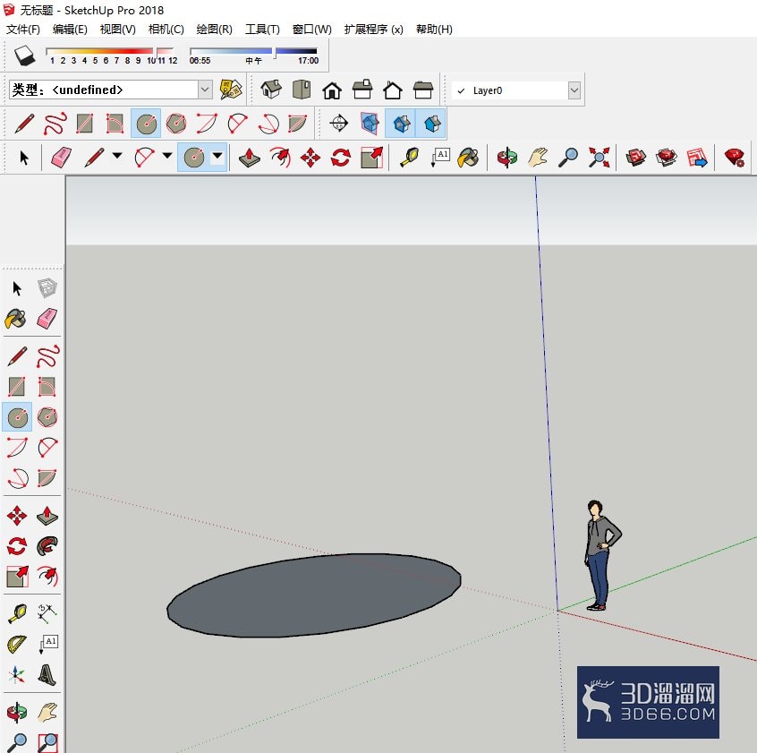Screen dimensions: 757x753
Task: Select Rotated Rectangle in the left tool palette
Action: click(x=47, y=387)
